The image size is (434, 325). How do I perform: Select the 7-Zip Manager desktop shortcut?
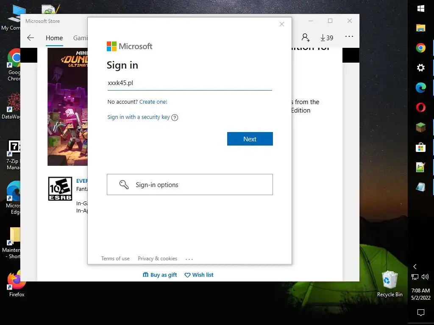point(13,155)
